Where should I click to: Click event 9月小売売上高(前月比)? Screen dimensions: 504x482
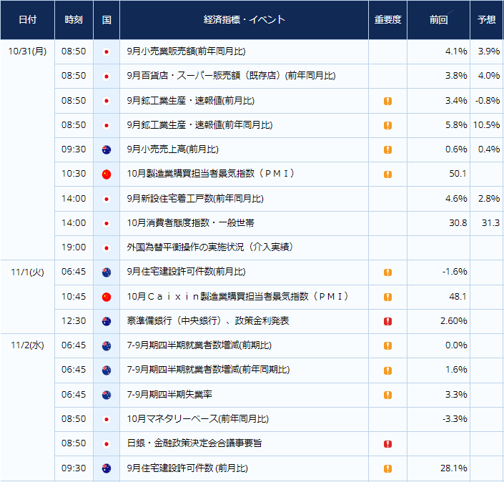pyautogui.click(x=172, y=149)
